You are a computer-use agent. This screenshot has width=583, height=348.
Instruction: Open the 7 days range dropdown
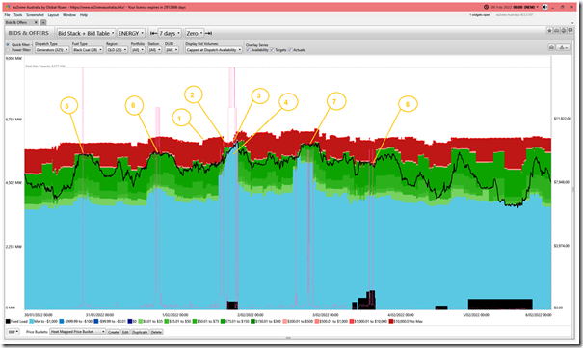pyautogui.click(x=170, y=33)
